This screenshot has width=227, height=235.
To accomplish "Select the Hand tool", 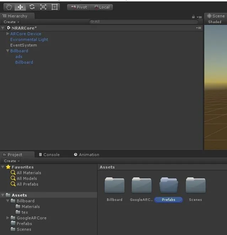I will click(x=9, y=7).
